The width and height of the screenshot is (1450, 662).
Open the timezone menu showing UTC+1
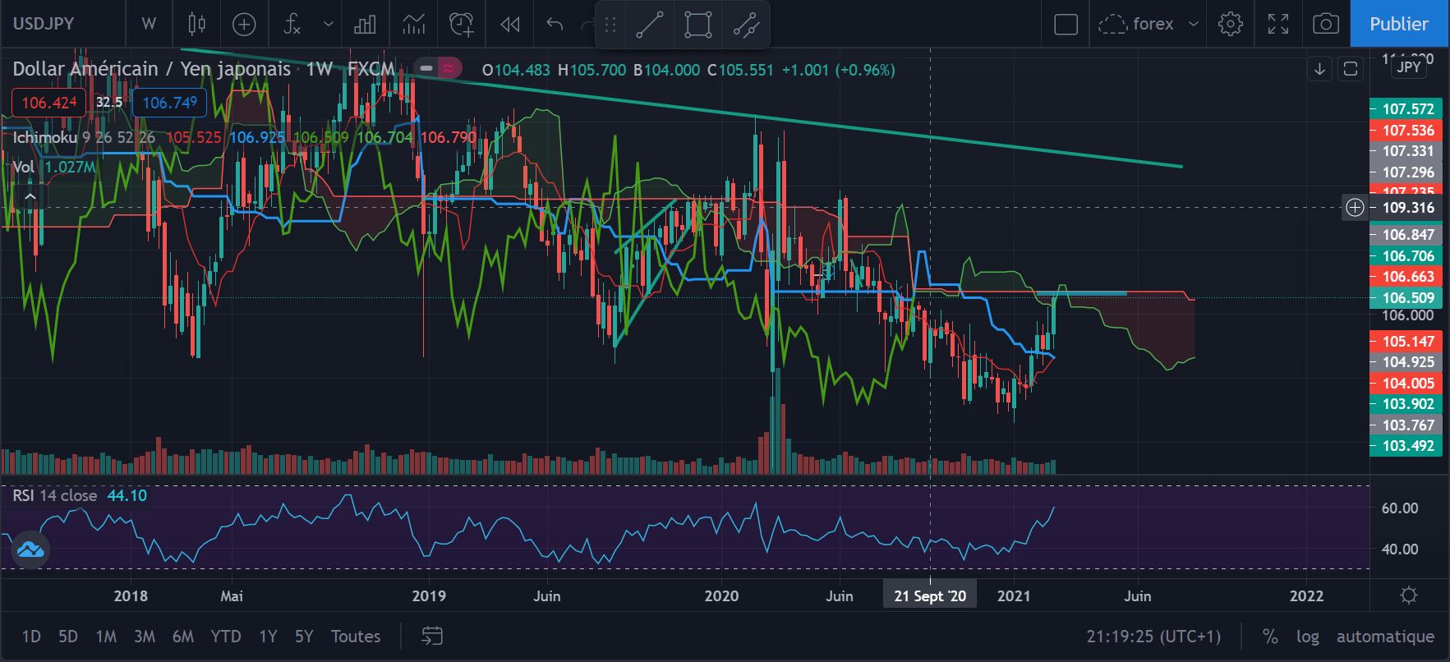[x=1153, y=637]
